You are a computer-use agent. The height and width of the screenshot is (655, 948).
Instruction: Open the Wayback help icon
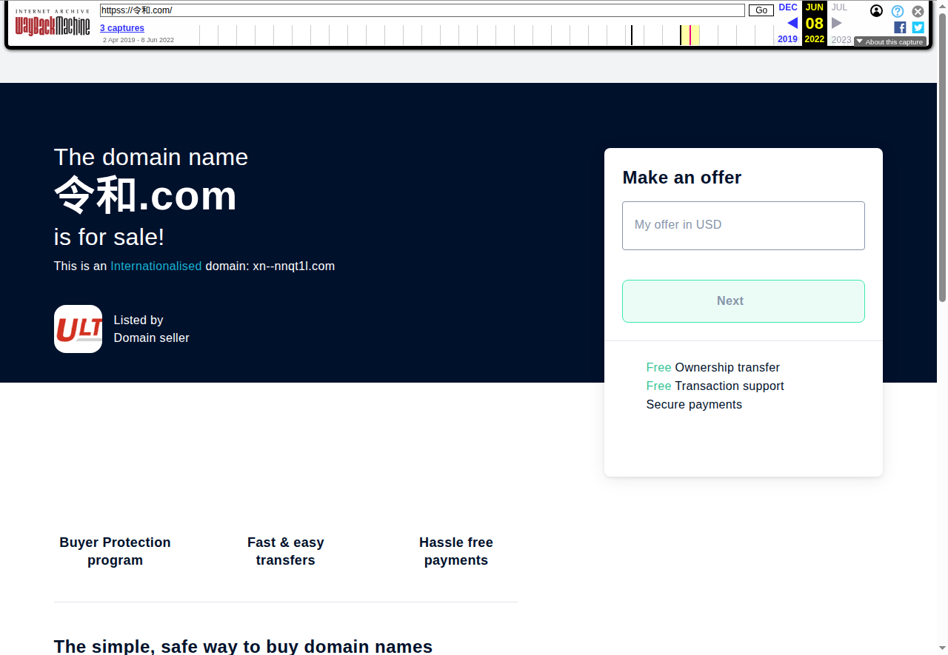(897, 11)
